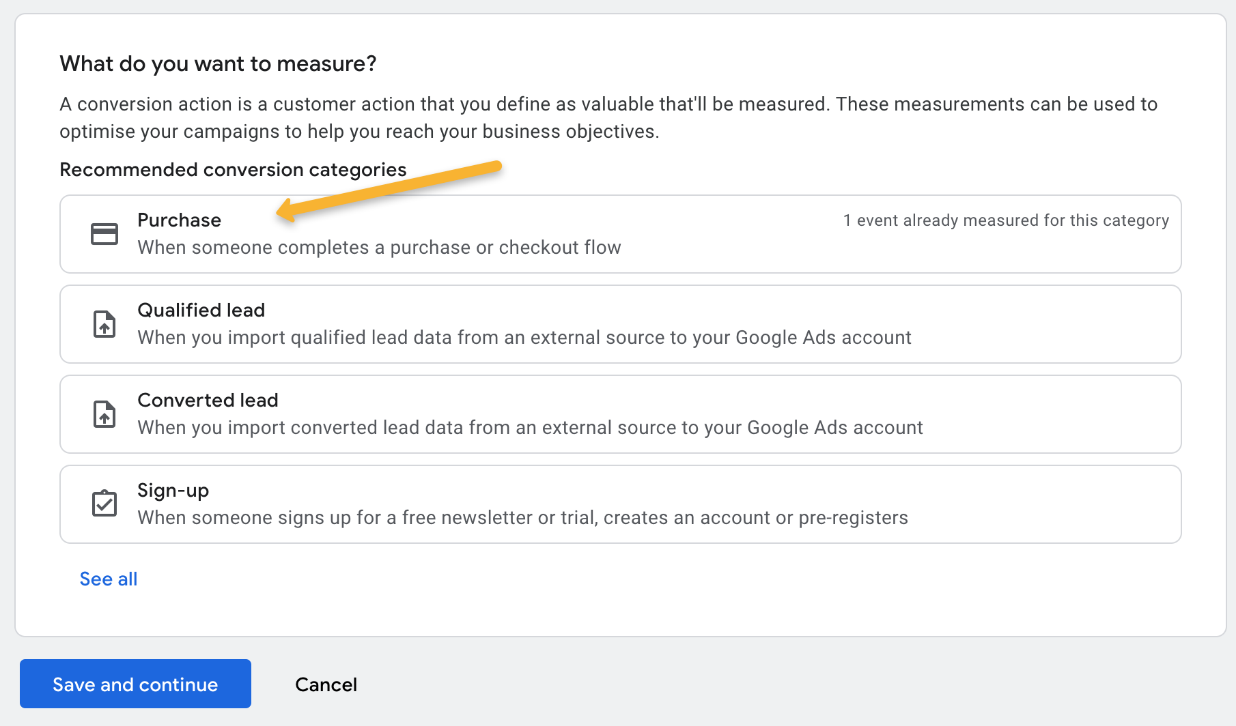The image size is (1236, 726).
Task: Choose the Qualified lead category title
Action: point(201,310)
